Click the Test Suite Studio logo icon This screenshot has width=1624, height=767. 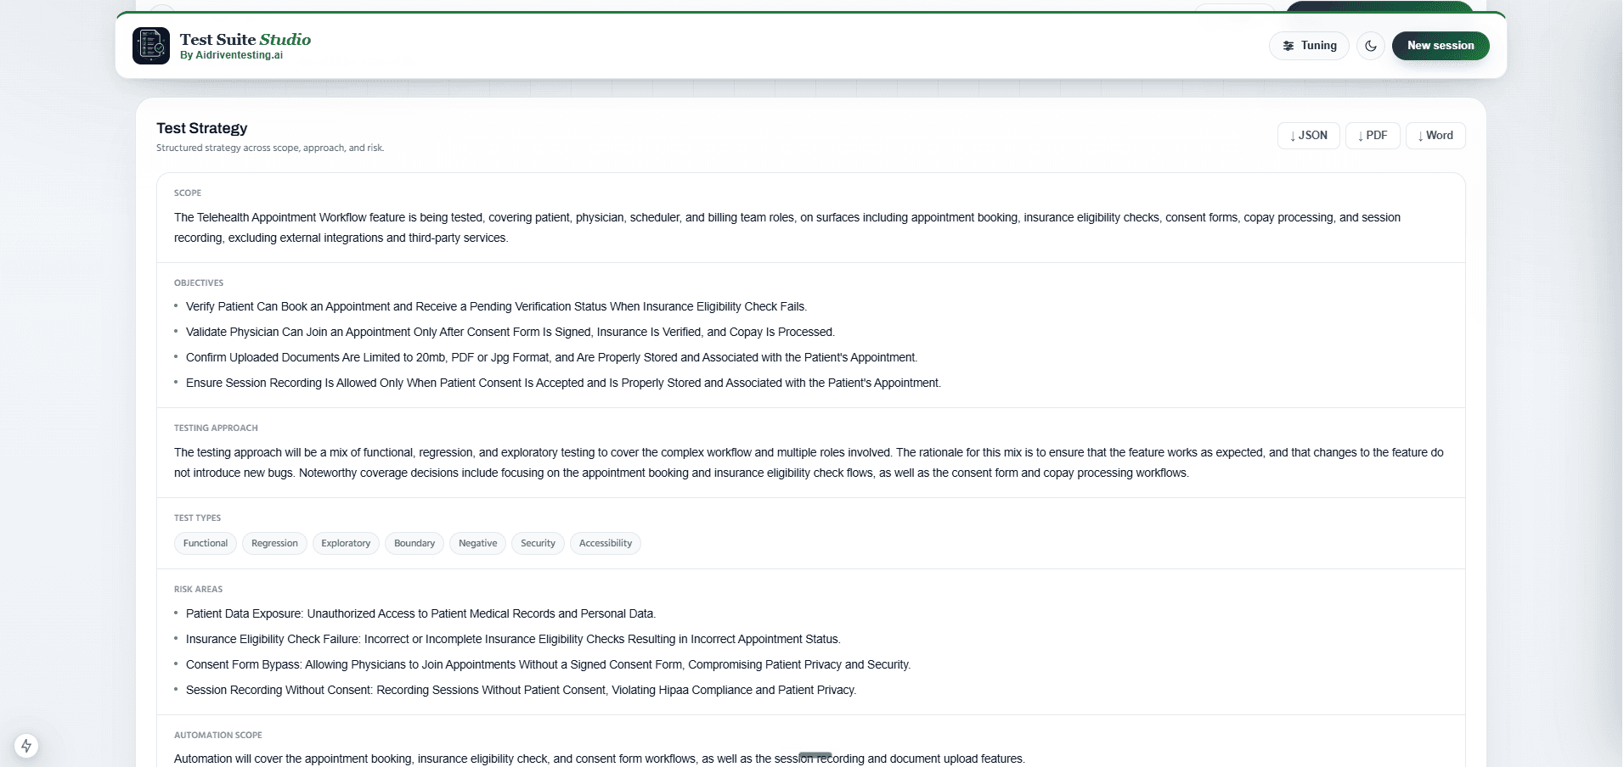151,46
